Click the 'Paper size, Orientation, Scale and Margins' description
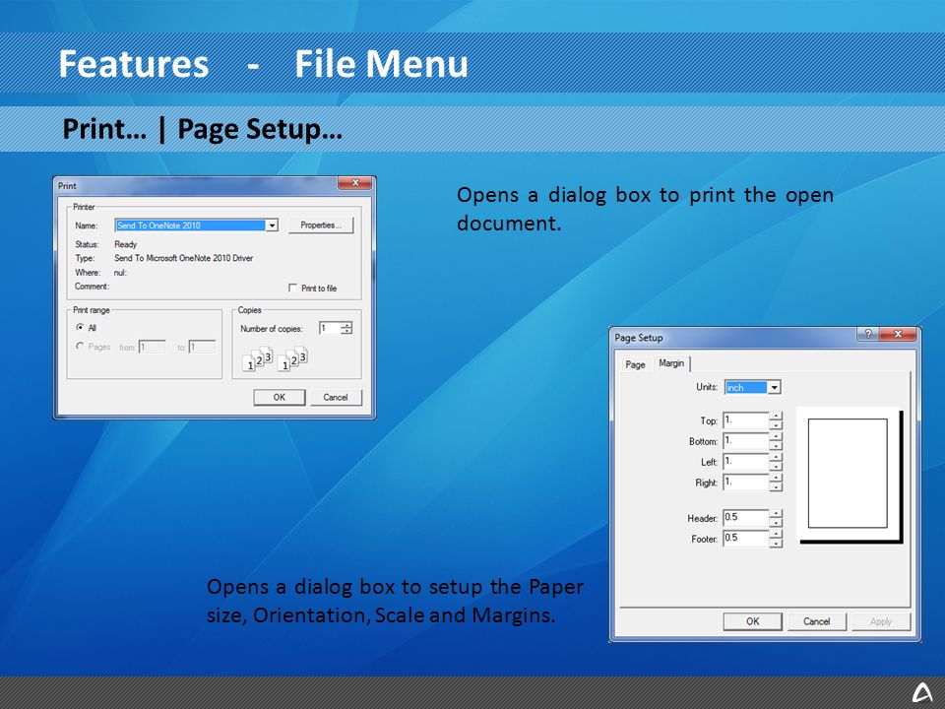The image size is (945, 709). pos(395,601)
